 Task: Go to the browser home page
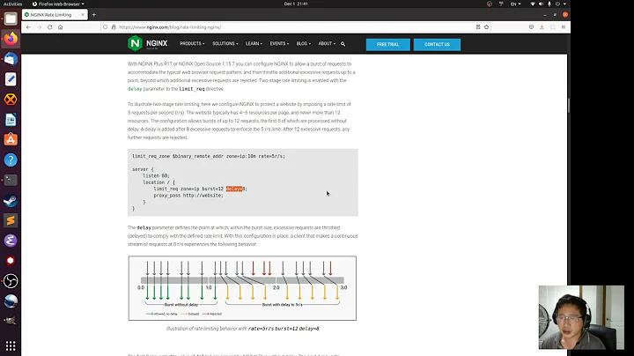point(60,27)
